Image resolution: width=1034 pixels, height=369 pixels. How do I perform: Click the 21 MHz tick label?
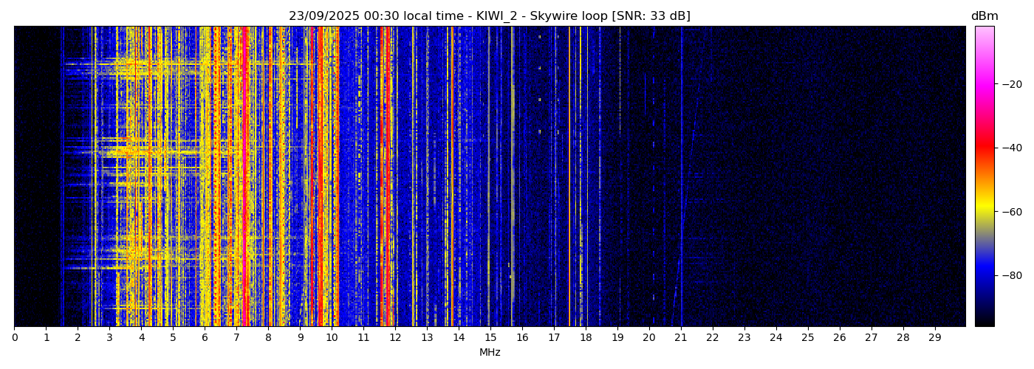[681, 338]
